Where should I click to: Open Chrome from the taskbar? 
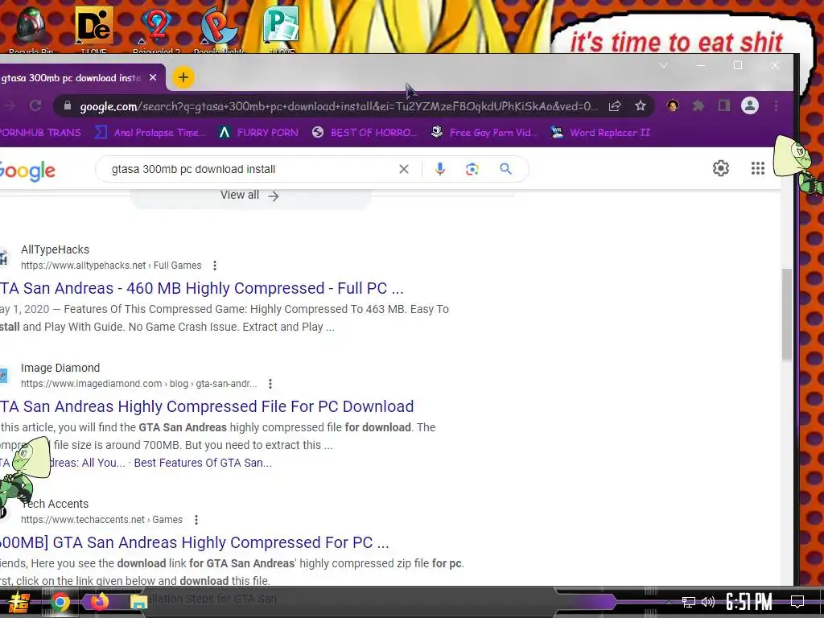(x=60, y=602)
